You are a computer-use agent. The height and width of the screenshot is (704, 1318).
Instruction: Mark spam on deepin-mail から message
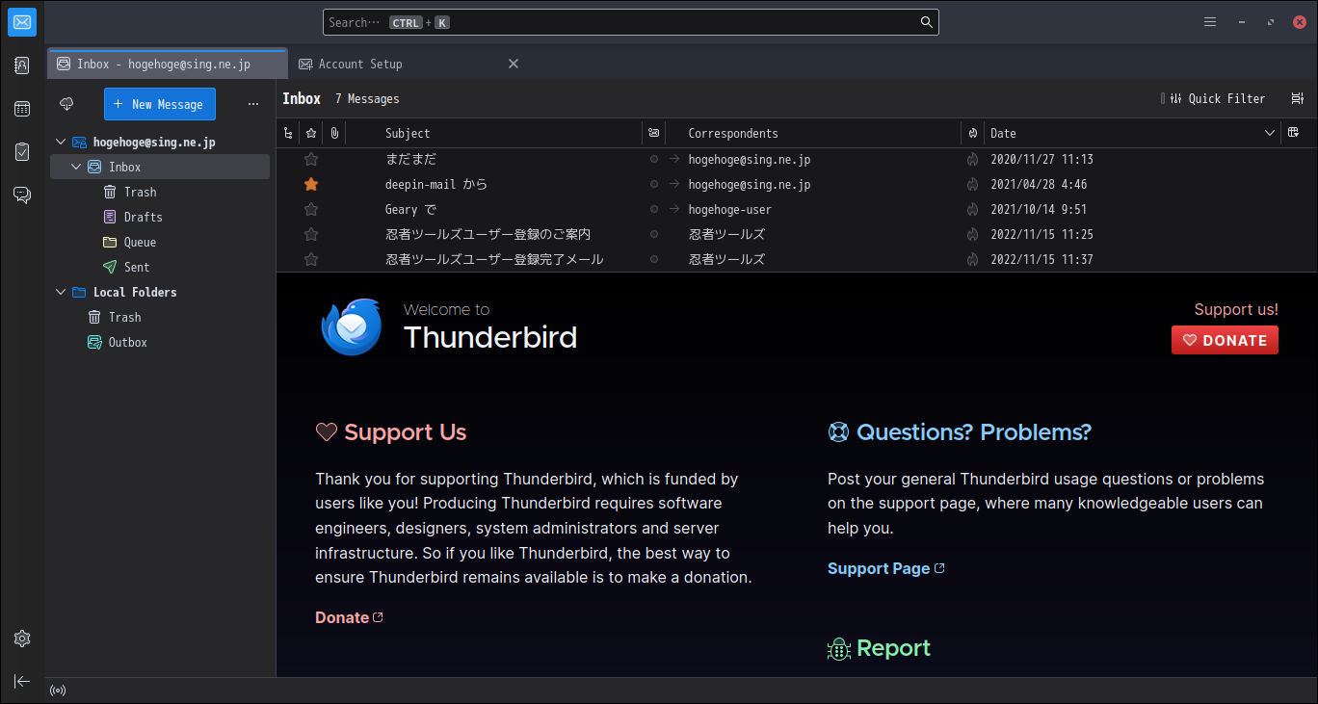click(973, 184)
